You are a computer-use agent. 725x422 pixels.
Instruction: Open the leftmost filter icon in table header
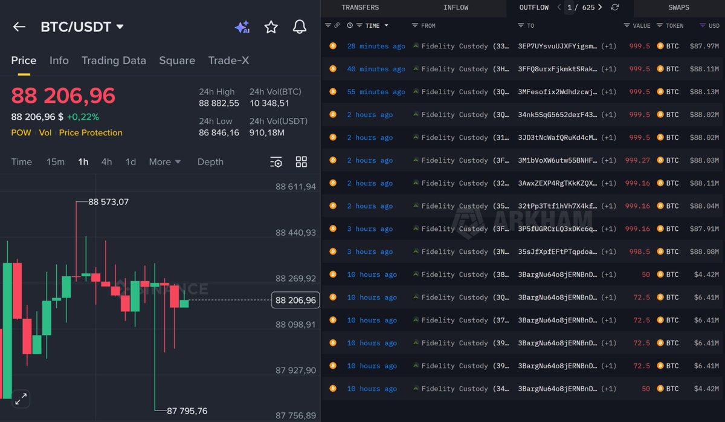[328, 25]
